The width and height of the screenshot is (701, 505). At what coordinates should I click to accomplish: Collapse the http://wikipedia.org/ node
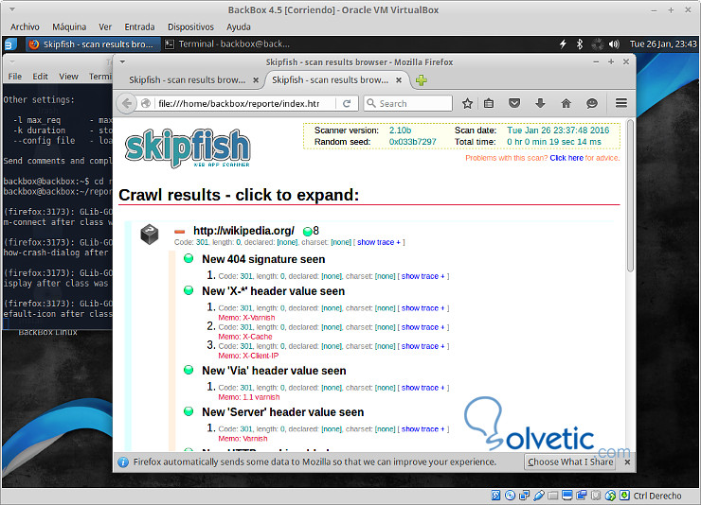pos(179,231)
